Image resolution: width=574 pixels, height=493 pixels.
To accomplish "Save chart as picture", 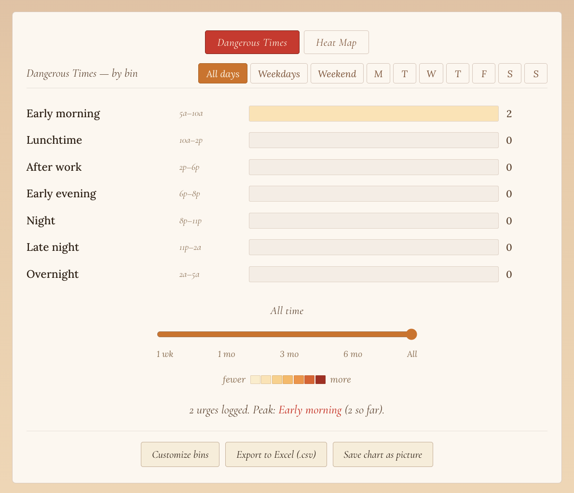I will pyautogui.click(x=383, y=454).
